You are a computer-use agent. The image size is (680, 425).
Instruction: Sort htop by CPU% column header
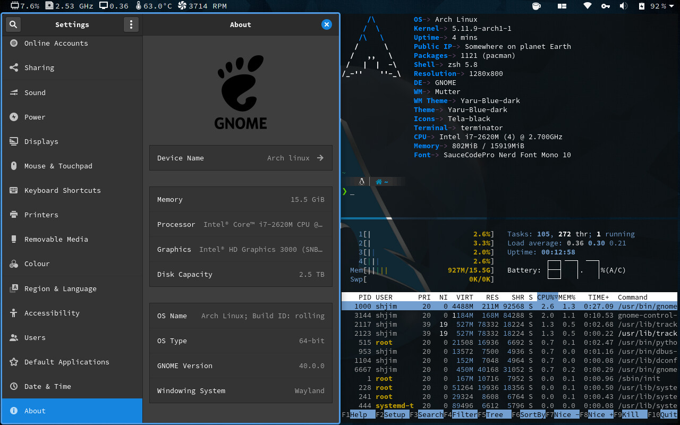click(547, 297)
